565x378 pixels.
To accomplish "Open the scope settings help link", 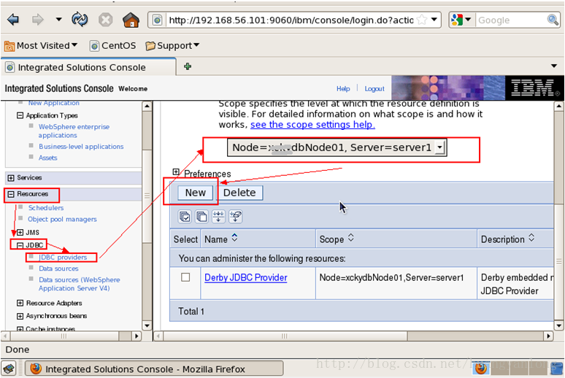I will point(312,125).
